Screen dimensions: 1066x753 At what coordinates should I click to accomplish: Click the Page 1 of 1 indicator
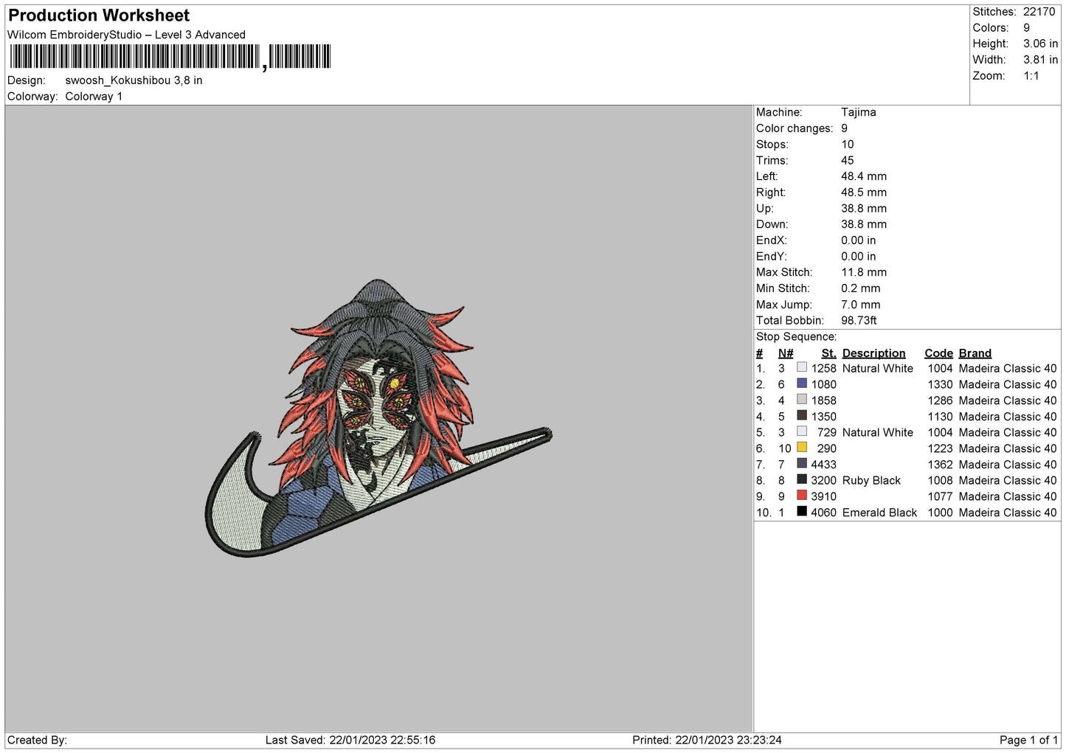point(1028,740)
